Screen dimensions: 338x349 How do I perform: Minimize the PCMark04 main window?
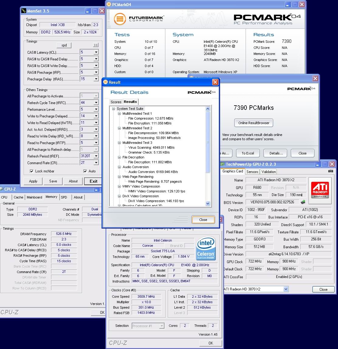coord(288,5)
